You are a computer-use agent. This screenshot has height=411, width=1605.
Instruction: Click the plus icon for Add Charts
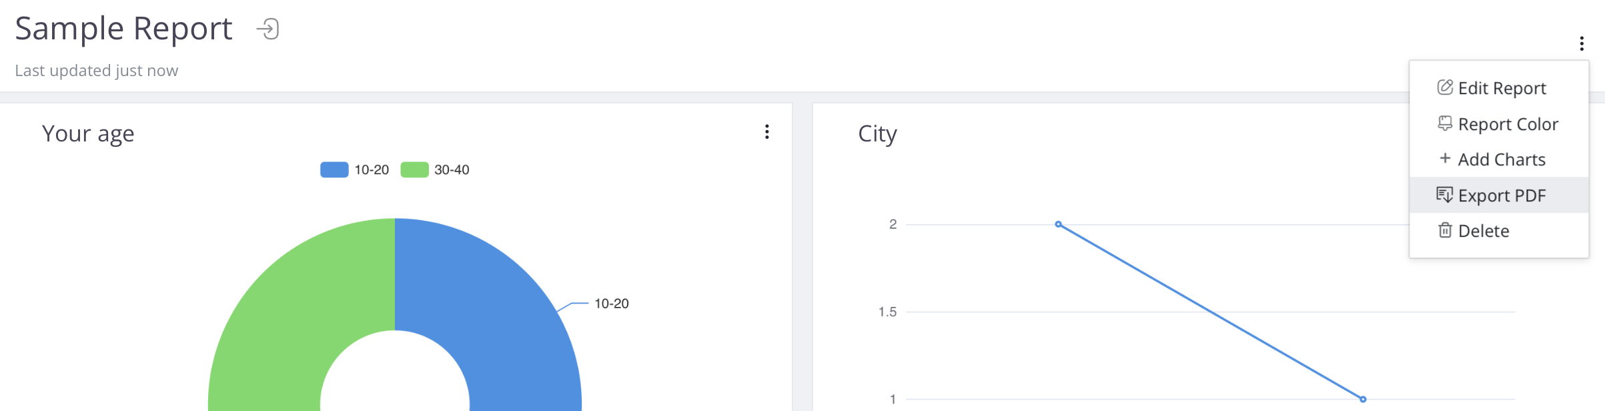pyautogui.click(x=1445, y=159)
